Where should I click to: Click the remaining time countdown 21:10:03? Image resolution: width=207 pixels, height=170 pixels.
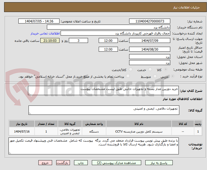click(50, 40)
